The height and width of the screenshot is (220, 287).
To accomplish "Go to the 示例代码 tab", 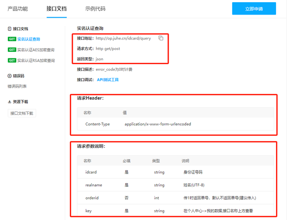I will [x=95, y=8].
